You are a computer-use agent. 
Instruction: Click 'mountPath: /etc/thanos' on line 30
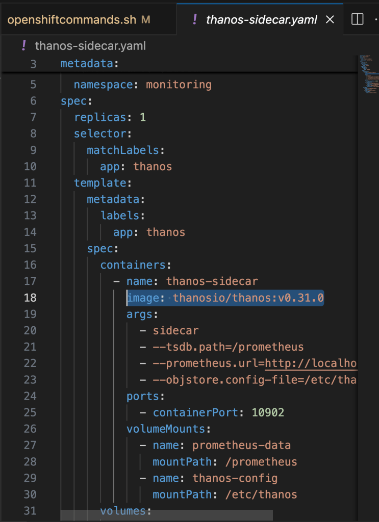pos(225,494)
